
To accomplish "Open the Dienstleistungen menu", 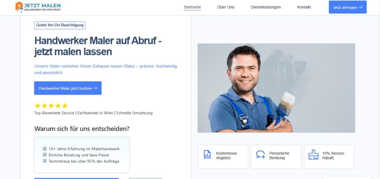I will click(266, 7).
